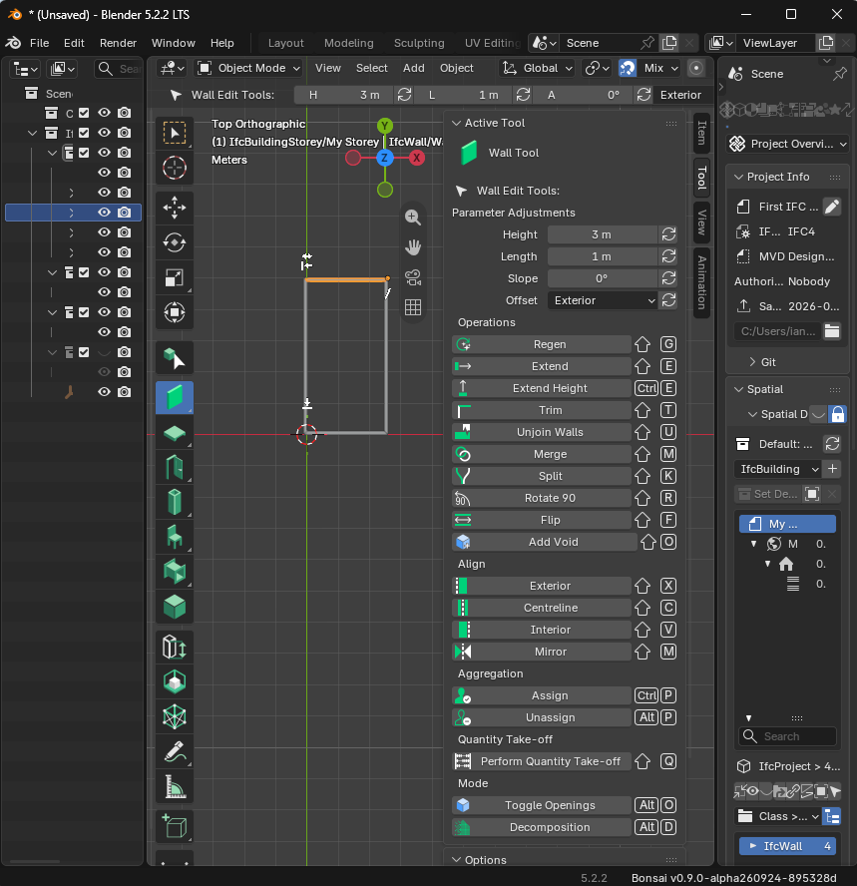This screenshot has height=886, width=857.
Task: Disable render camera on first outliner row
Action: 125,113
